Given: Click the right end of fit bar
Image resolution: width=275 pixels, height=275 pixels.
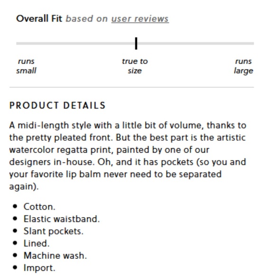Looking at the screenshot, I should pos(253,43).
